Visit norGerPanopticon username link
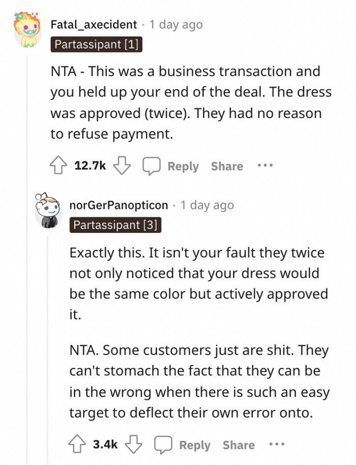The image size is (356, 465). pyautogui.click(x=118, y=205)
